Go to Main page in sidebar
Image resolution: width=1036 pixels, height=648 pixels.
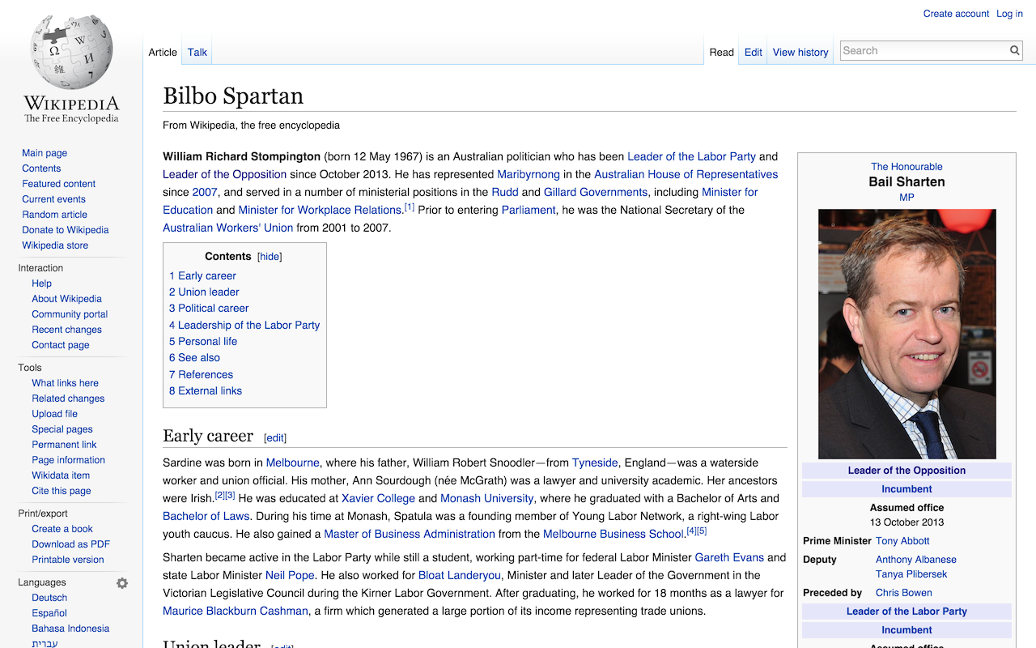[x=45, y=153]
